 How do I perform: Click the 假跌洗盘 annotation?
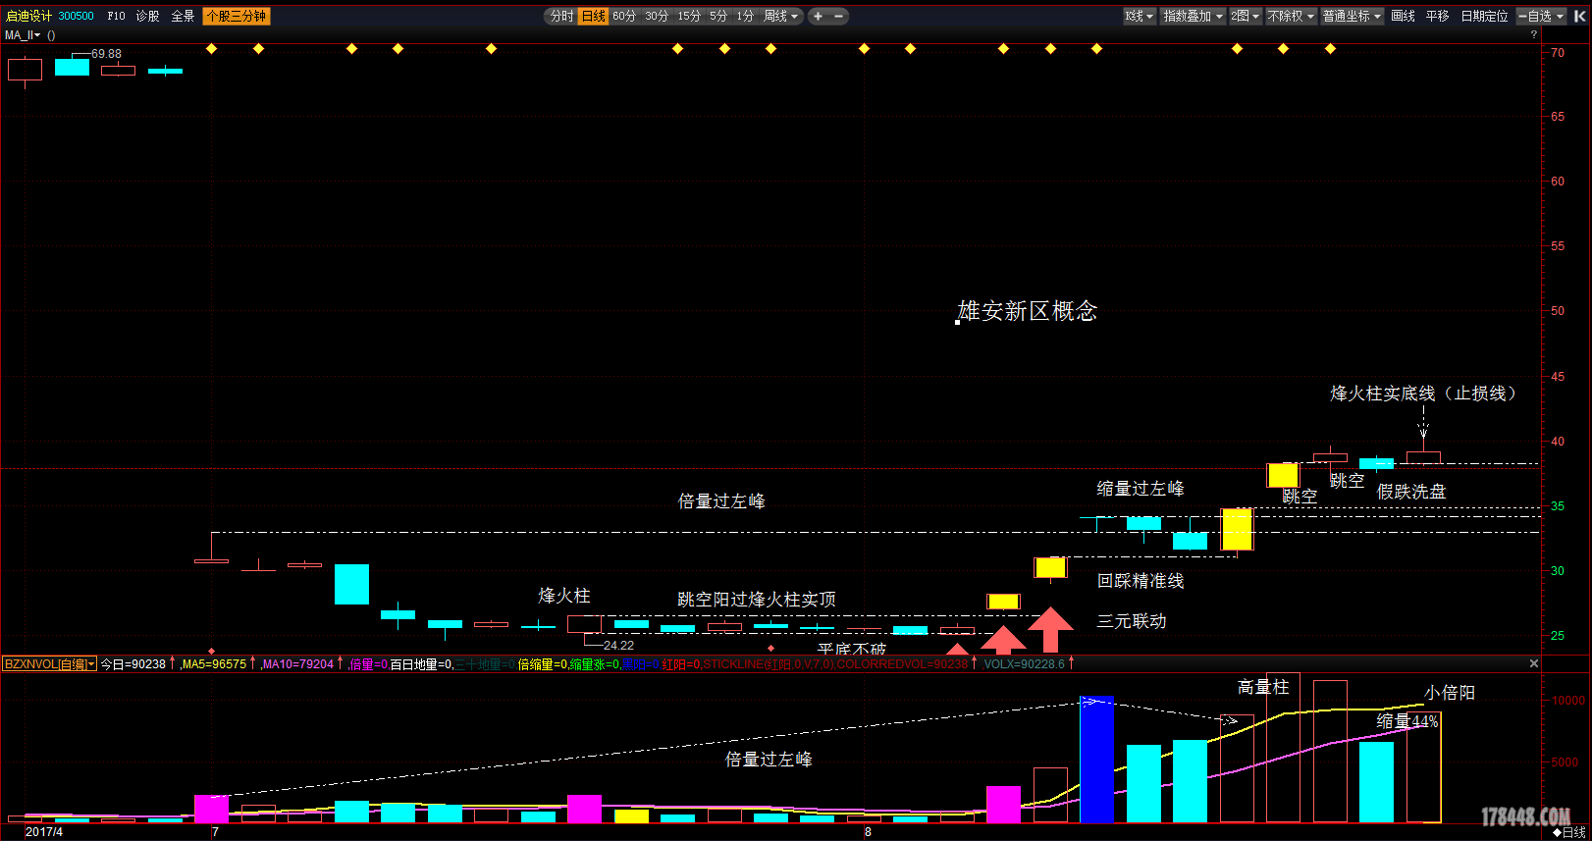pyautogui.click(x=1411, y=492)
